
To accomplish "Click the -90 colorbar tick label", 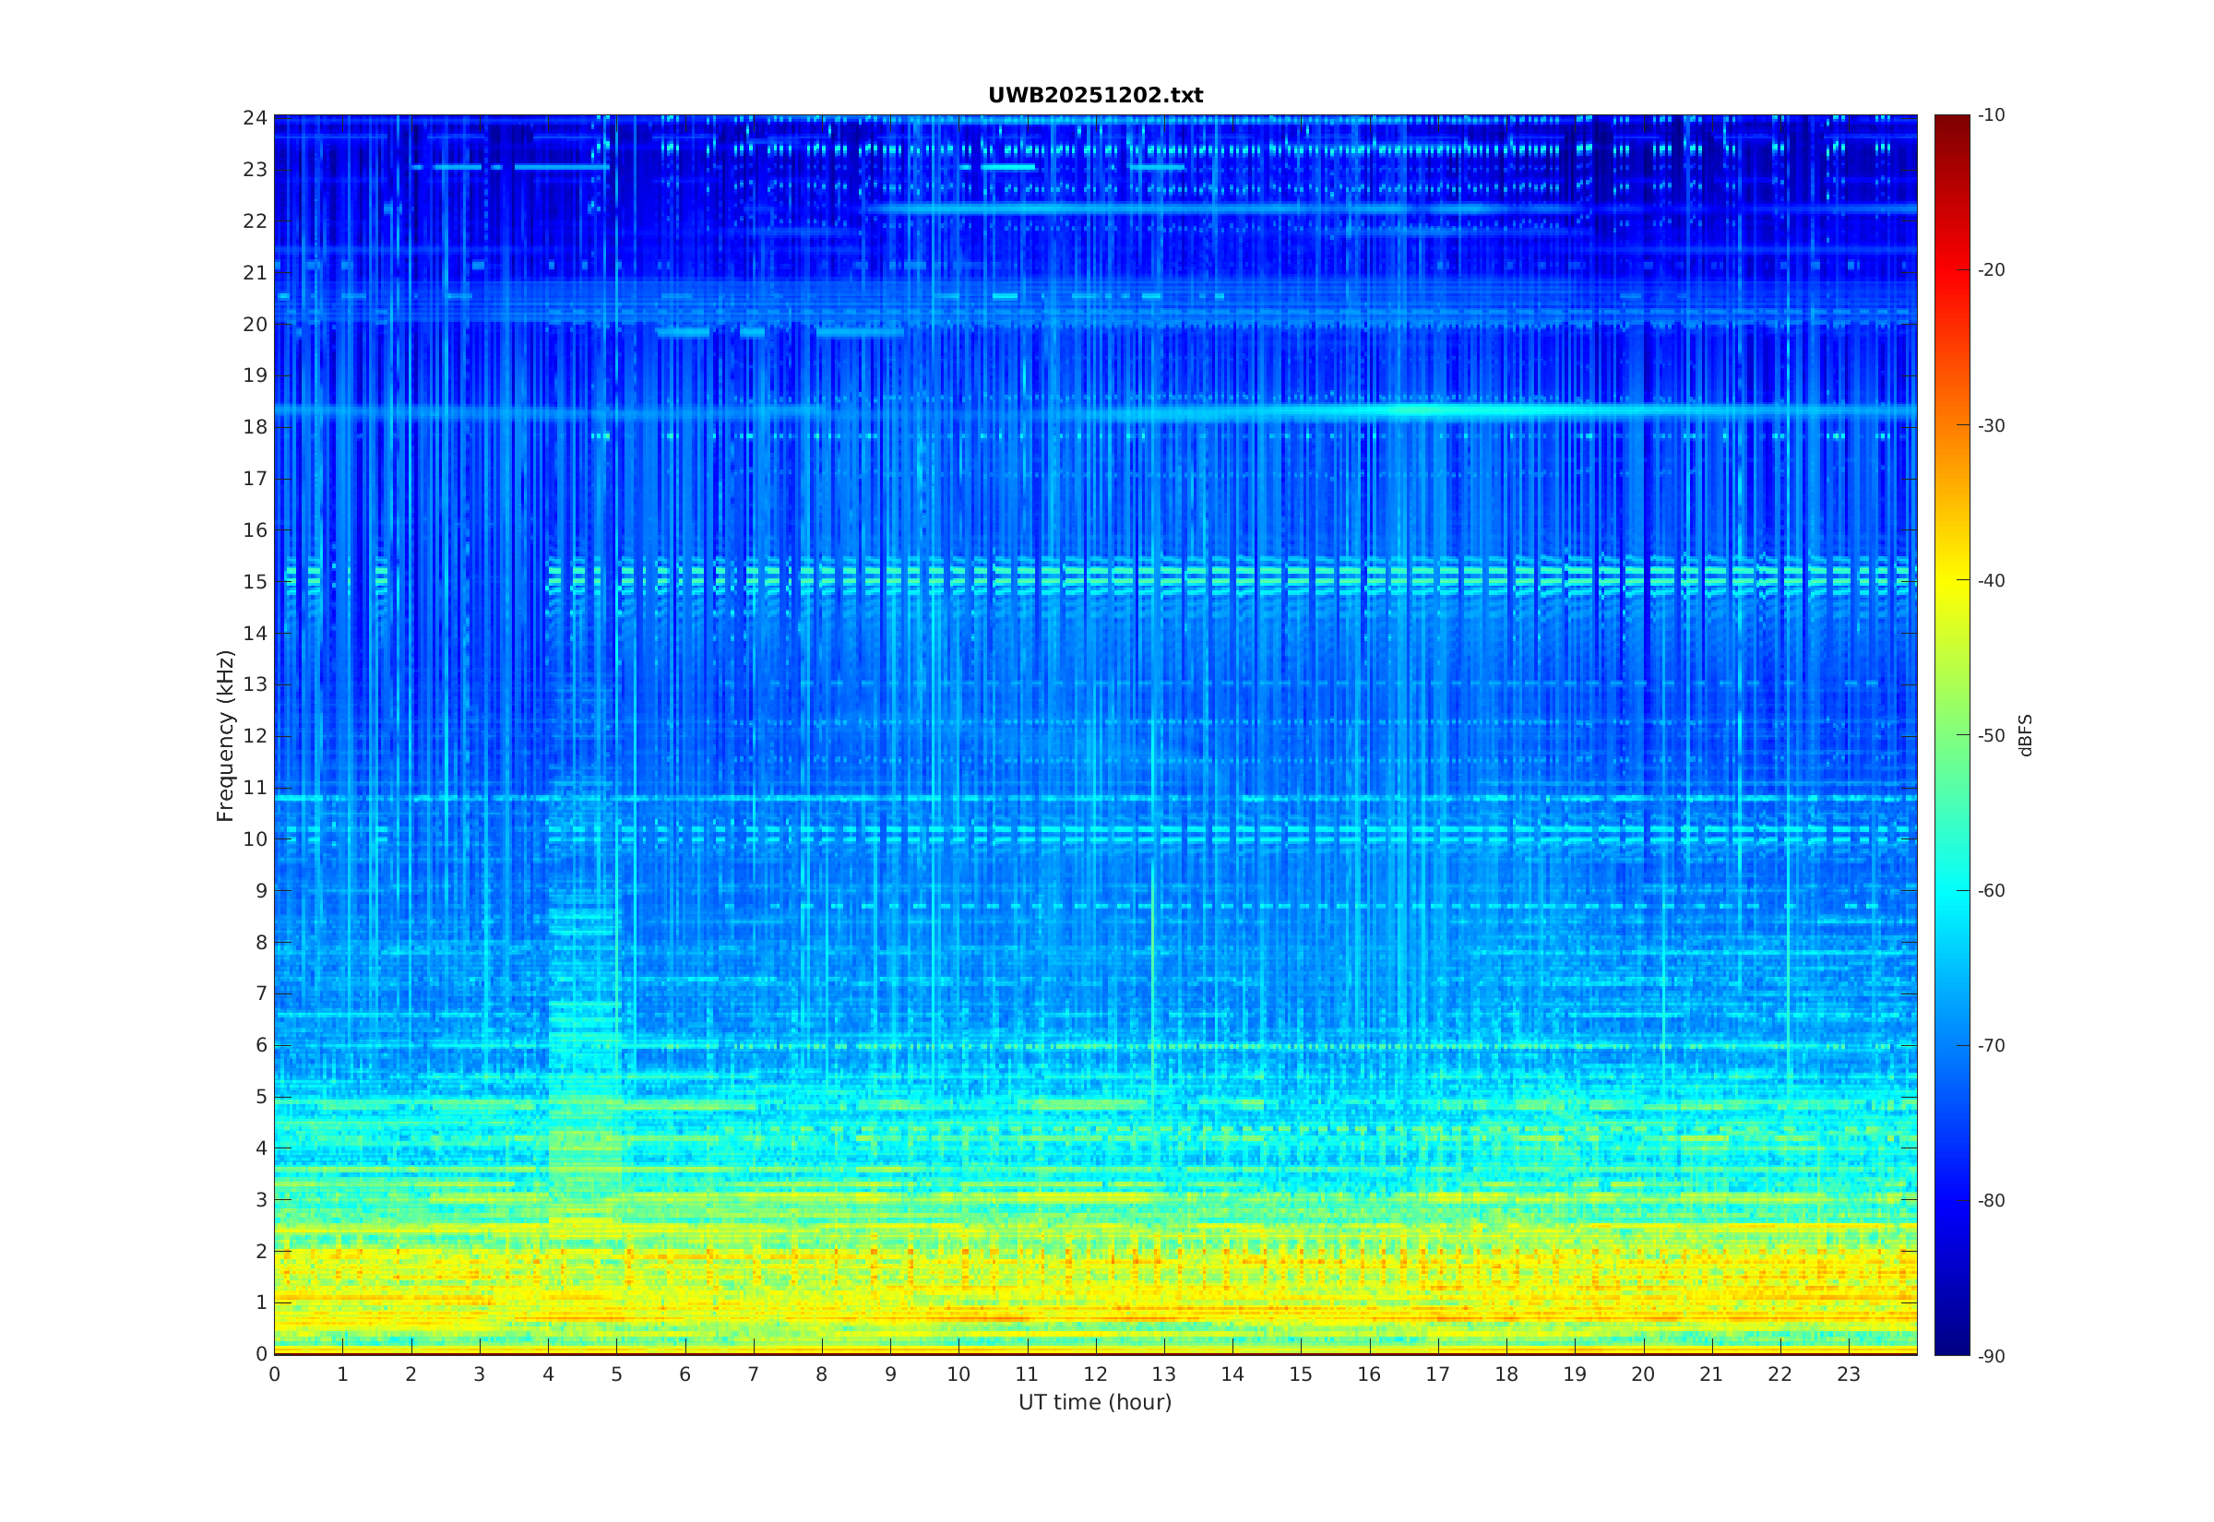I will click(1991, 1356).
